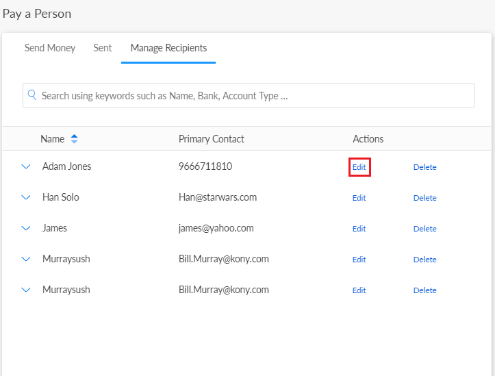Delete the last Murraysush recipient
The image size is (495, 376).
424,290
